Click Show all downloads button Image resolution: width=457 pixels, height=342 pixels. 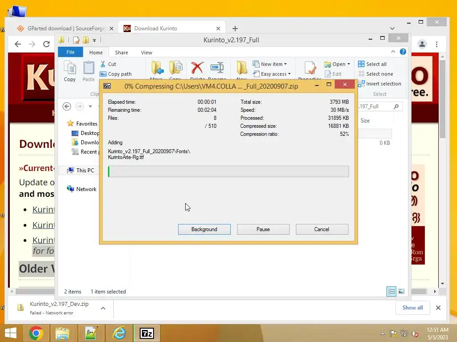pyautogui.click(x=412, y=308)
